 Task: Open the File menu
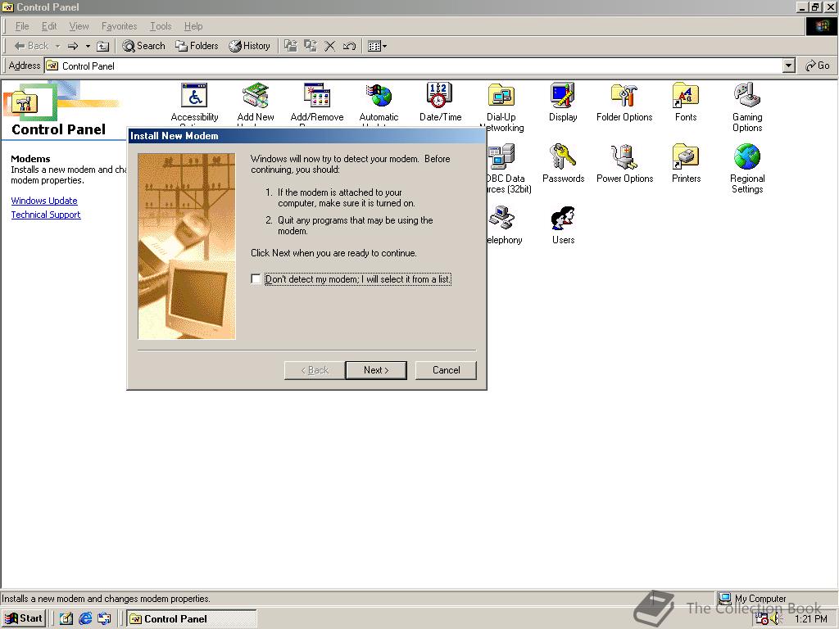tap(22, 26)
